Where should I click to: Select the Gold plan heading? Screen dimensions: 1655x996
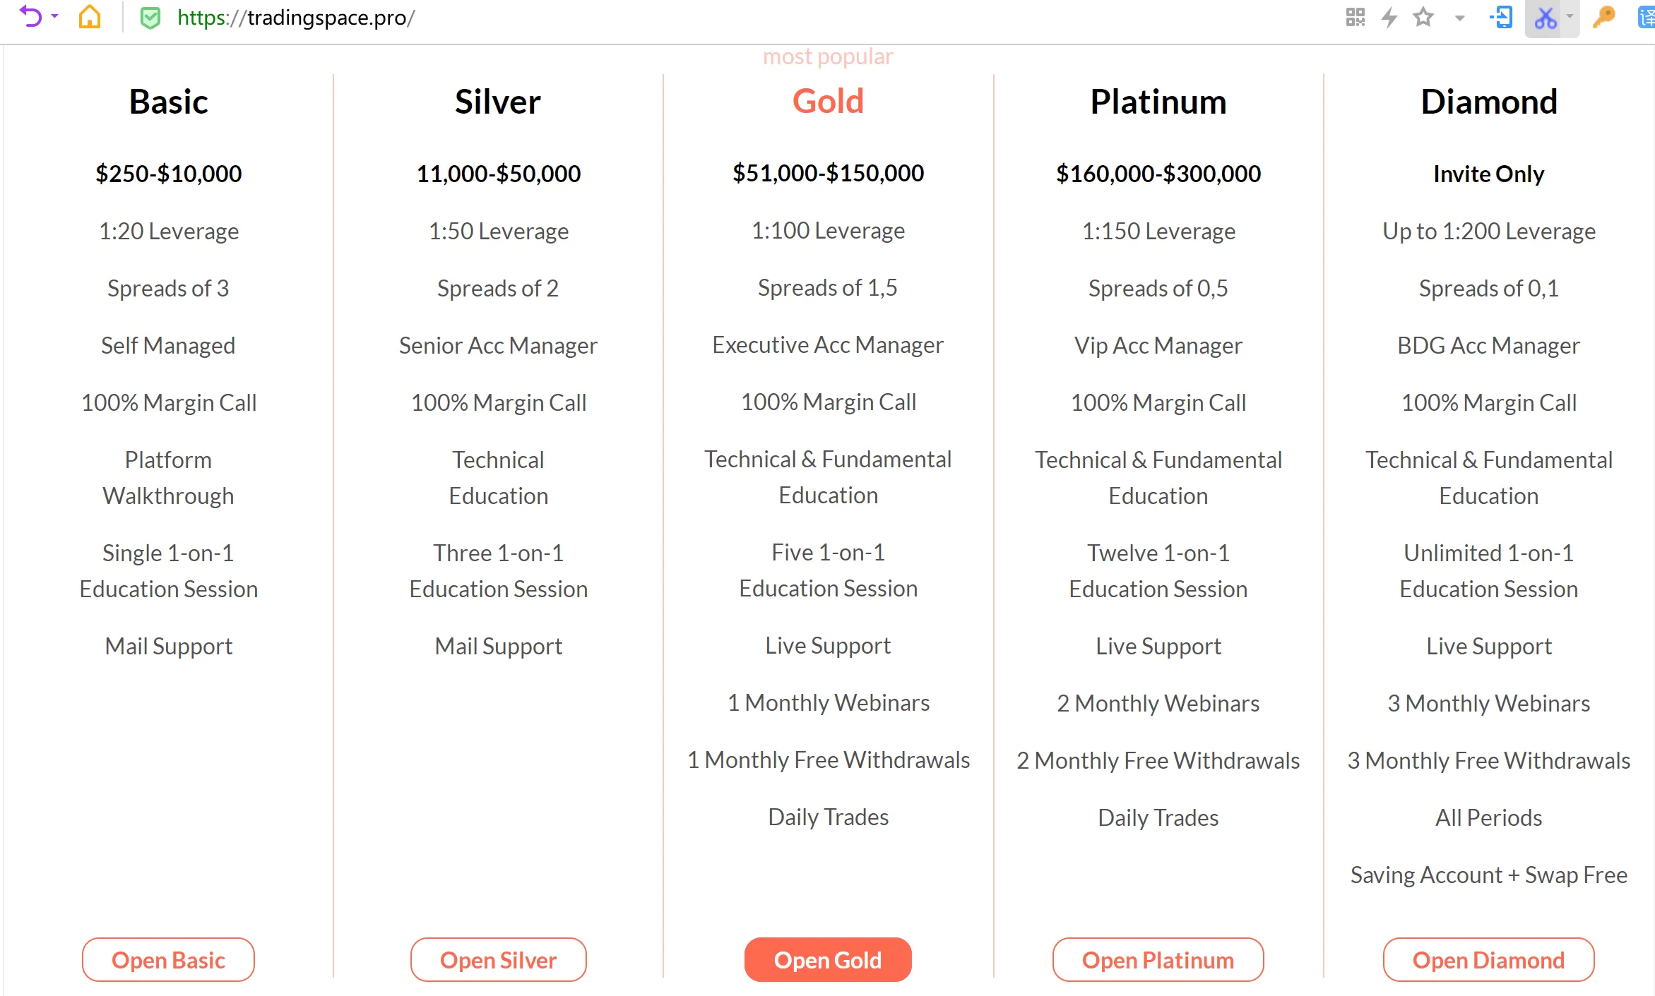click(x=828, y=101)
